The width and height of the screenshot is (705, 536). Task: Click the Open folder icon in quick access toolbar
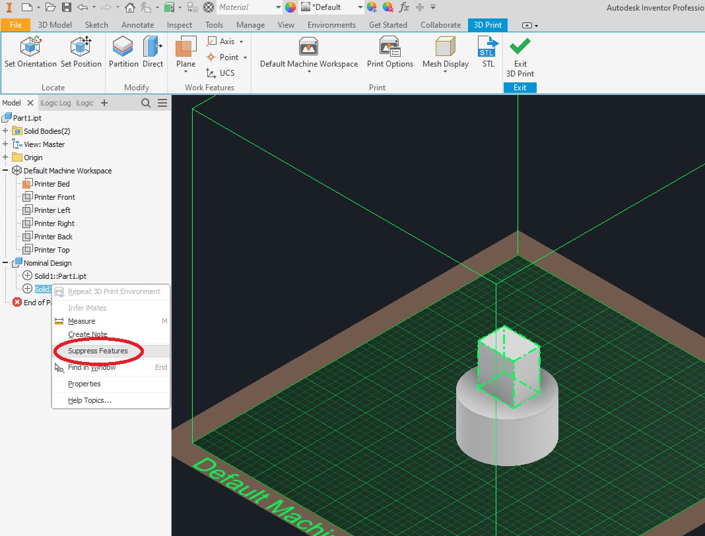tap(51, 7)
